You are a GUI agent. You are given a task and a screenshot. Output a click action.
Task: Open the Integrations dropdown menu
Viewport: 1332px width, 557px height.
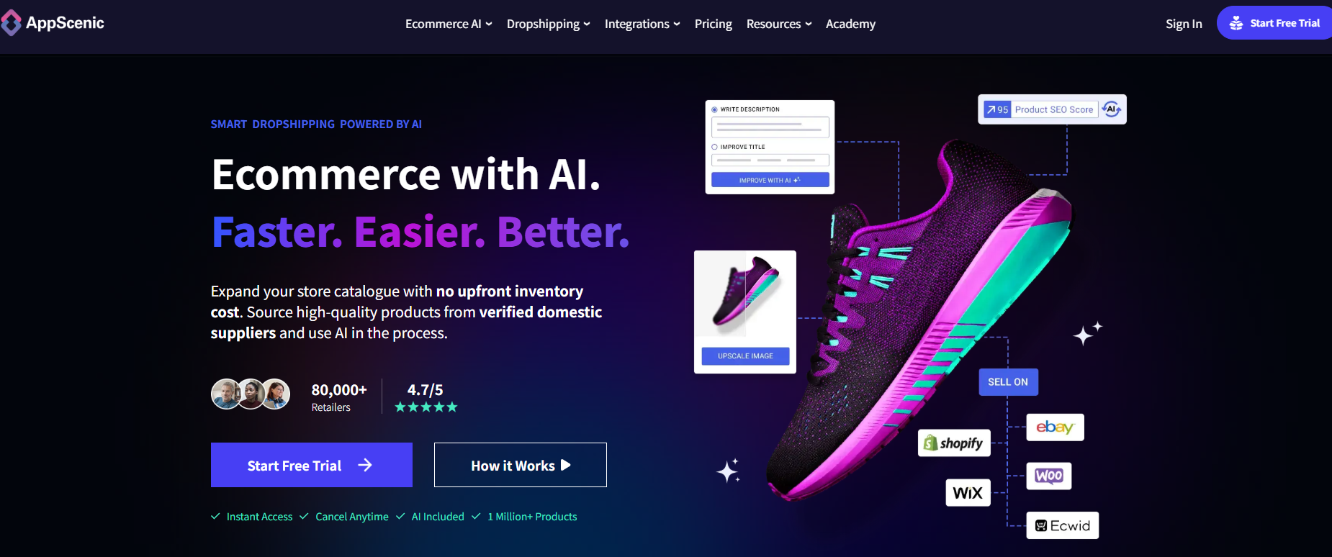[642, 24]
